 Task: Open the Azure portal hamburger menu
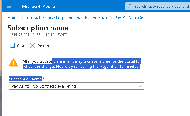pyautogui.click(x=9, y=6)
